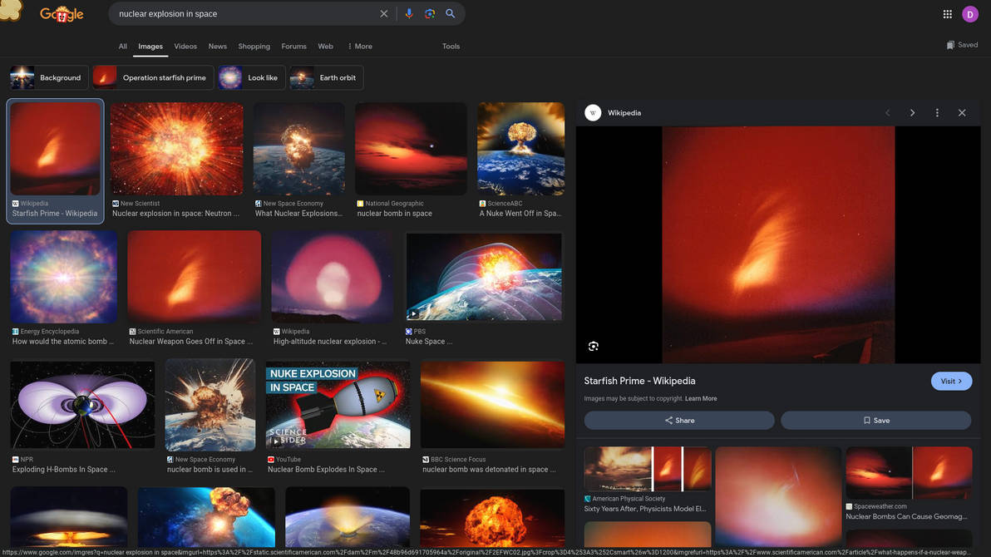Switch to the All tab
This screenshot has width=991, height=557.
pos(122,47)
